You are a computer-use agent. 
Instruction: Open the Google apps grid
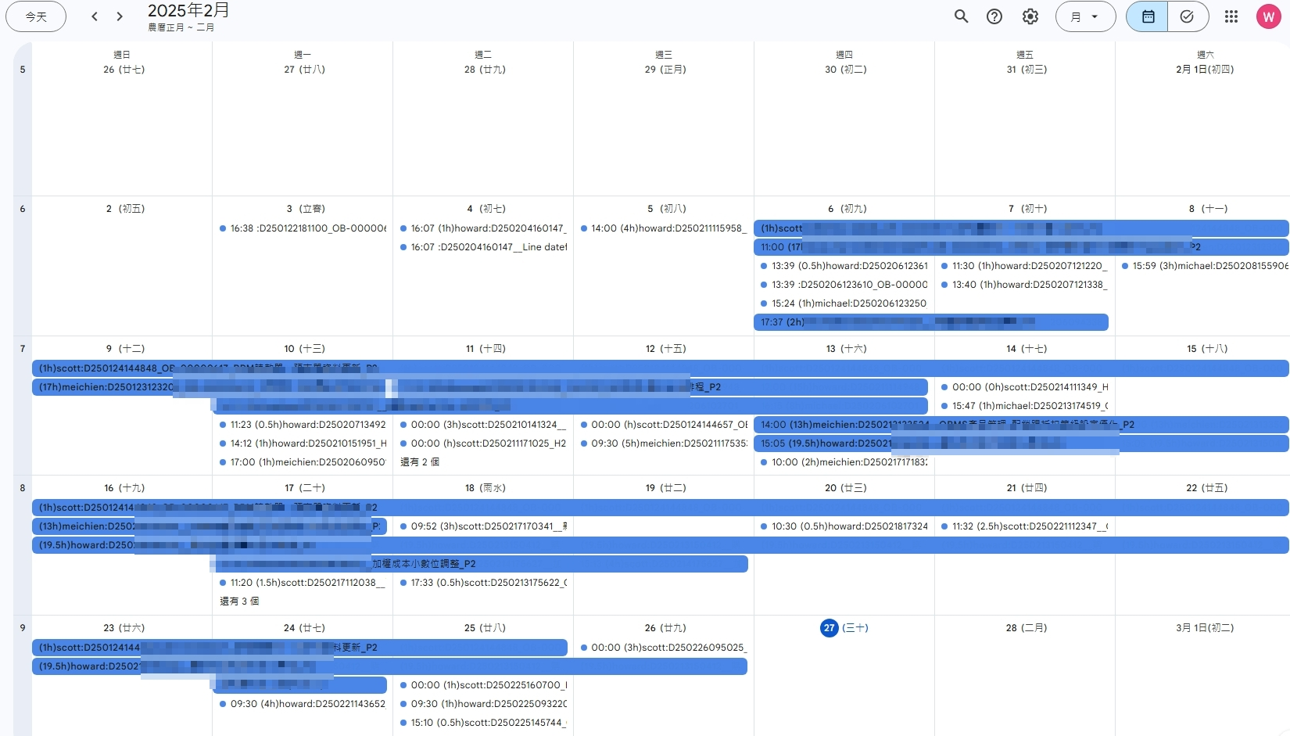click(1231, 16)
